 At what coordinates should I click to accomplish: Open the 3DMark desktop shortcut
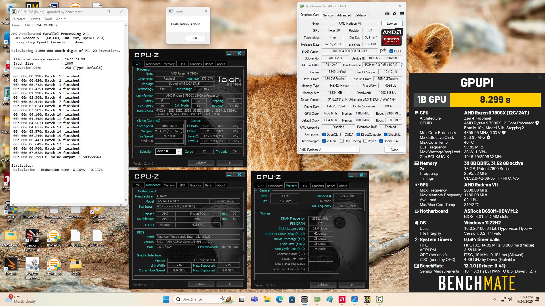click(11, 266)
